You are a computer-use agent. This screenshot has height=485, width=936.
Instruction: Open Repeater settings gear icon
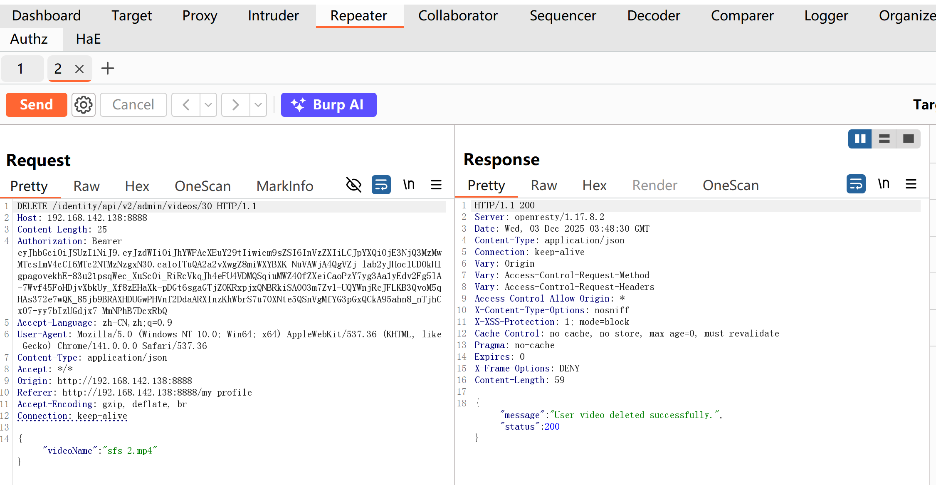pyautogui.click(x=84, y=105)
